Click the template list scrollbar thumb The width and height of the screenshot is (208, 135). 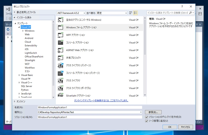(x=145, y=37)
